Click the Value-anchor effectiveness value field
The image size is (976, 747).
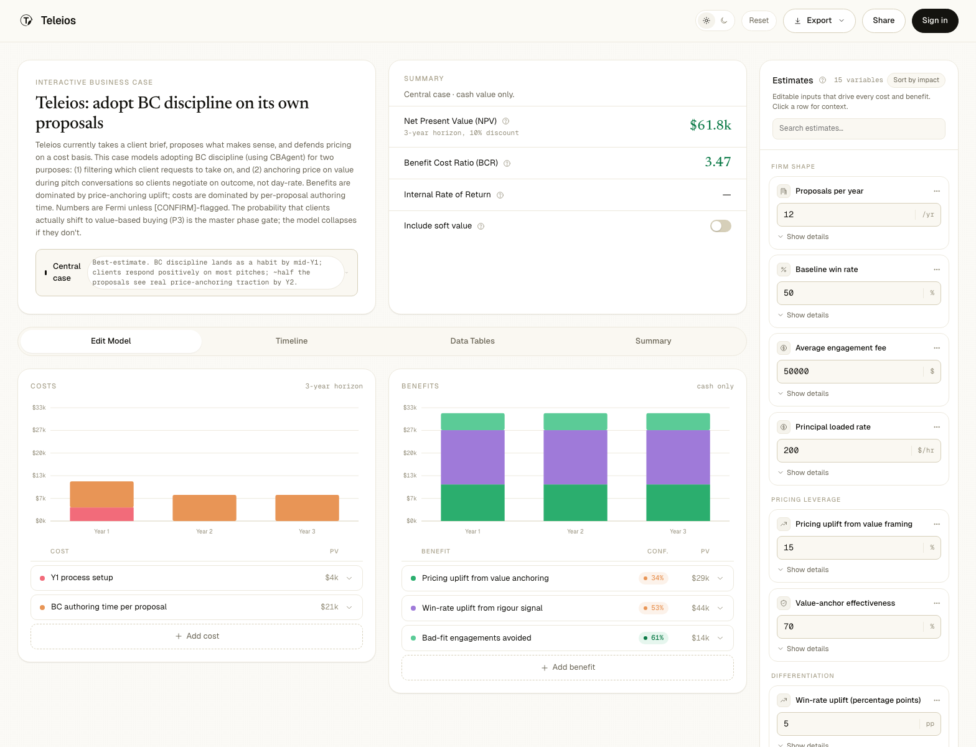pos(859,627)
